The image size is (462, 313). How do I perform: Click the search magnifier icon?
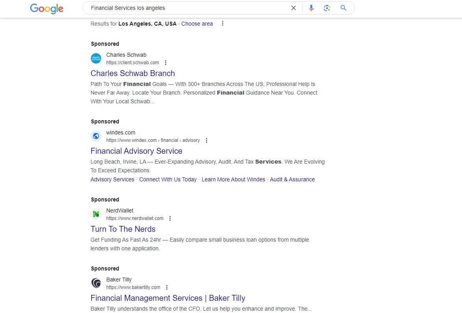pyautogui.click(x=343, y=7)
